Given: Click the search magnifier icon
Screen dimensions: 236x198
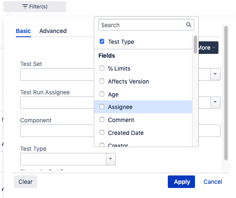Looking at the screenshot, I should [189, 25].
